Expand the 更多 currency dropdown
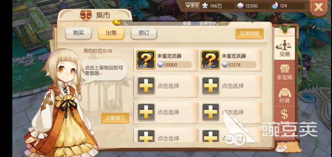This screenshot has height=157, width=332. pos(192,6)
